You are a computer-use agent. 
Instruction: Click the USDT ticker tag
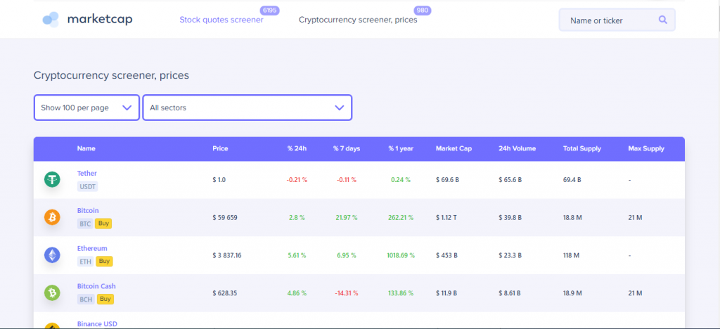tap(87, 186)
